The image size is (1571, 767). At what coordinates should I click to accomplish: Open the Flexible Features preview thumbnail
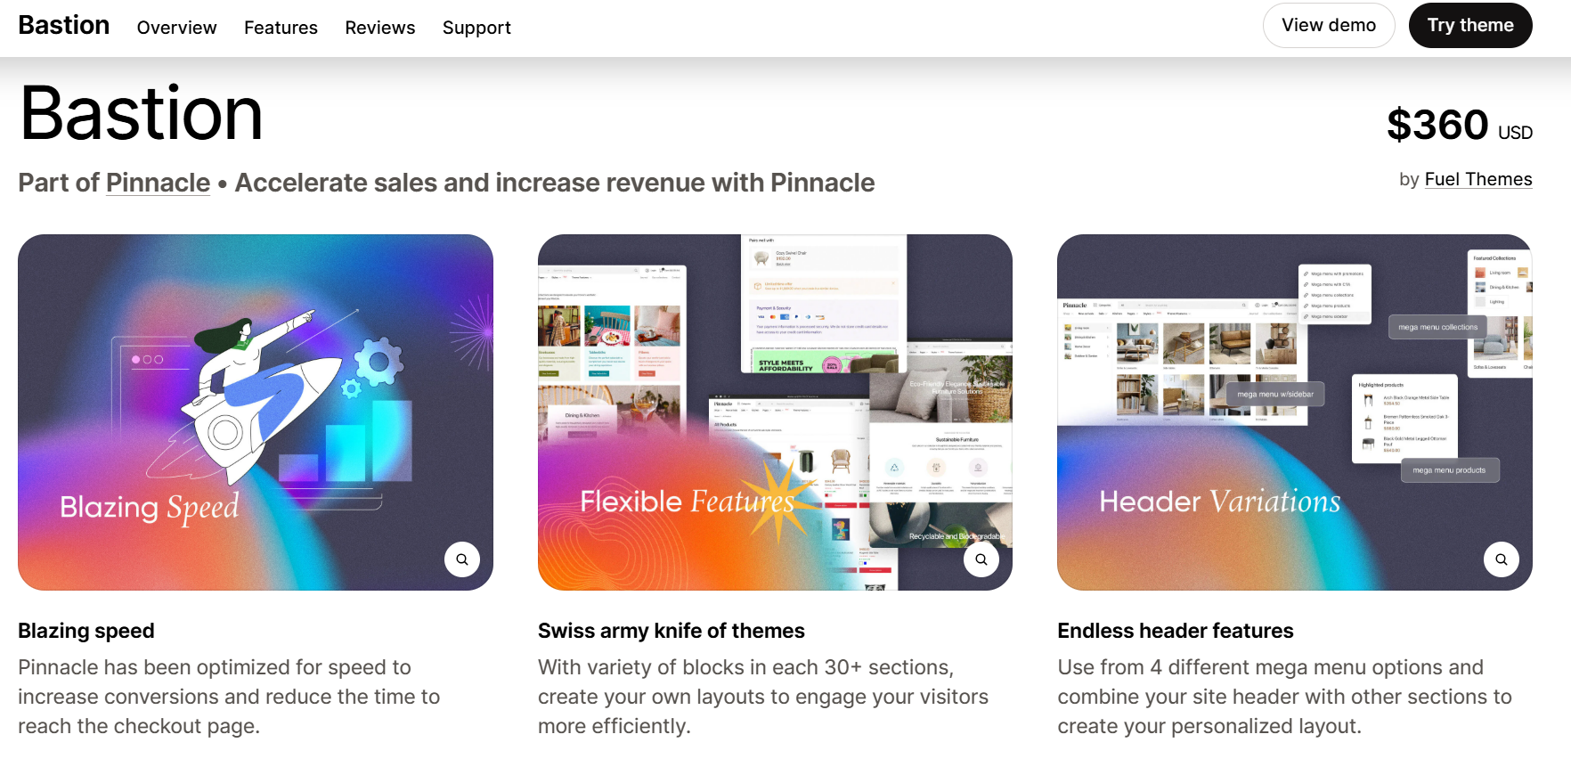(775, 412)
